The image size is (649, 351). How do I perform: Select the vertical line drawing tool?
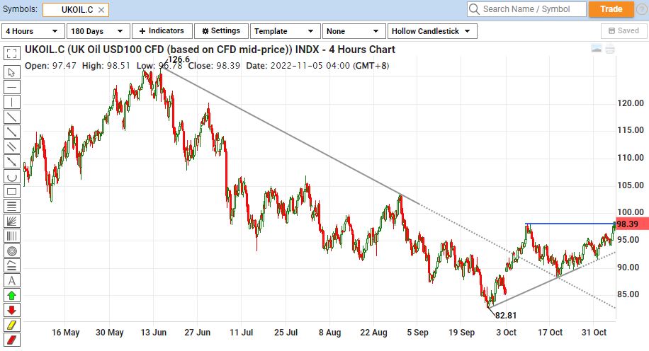pos(11,101)
